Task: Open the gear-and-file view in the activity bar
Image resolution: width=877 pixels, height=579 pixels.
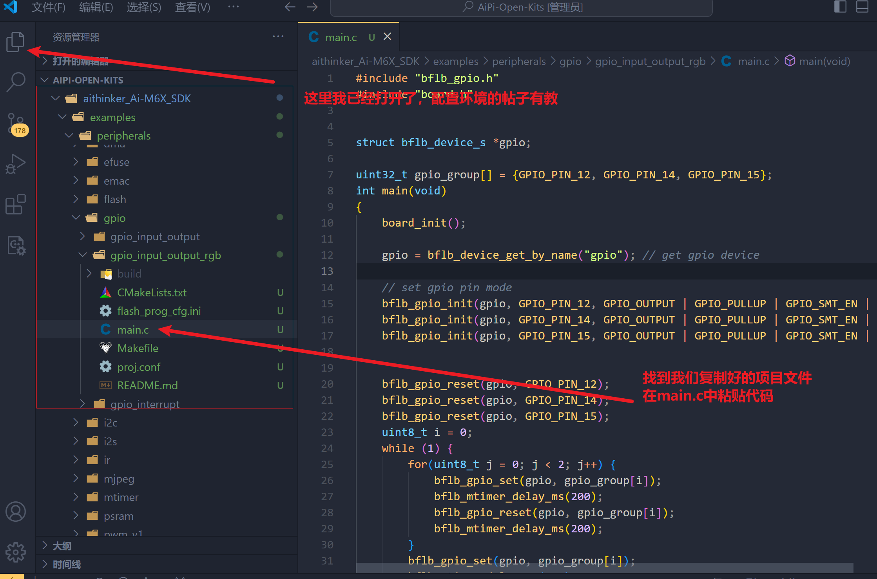Action: click(16, 246)
